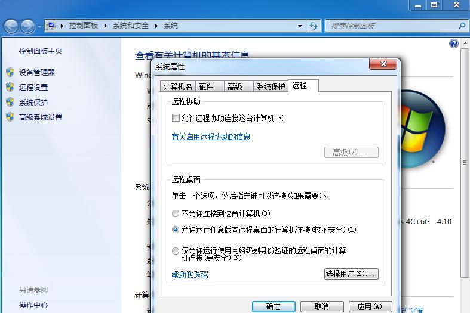Click the 选择用户(S)... button

(x=351, y=274)
